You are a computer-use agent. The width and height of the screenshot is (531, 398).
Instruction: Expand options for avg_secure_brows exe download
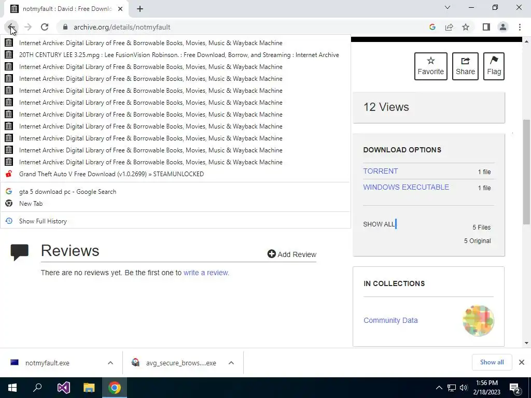click(231, 363)
